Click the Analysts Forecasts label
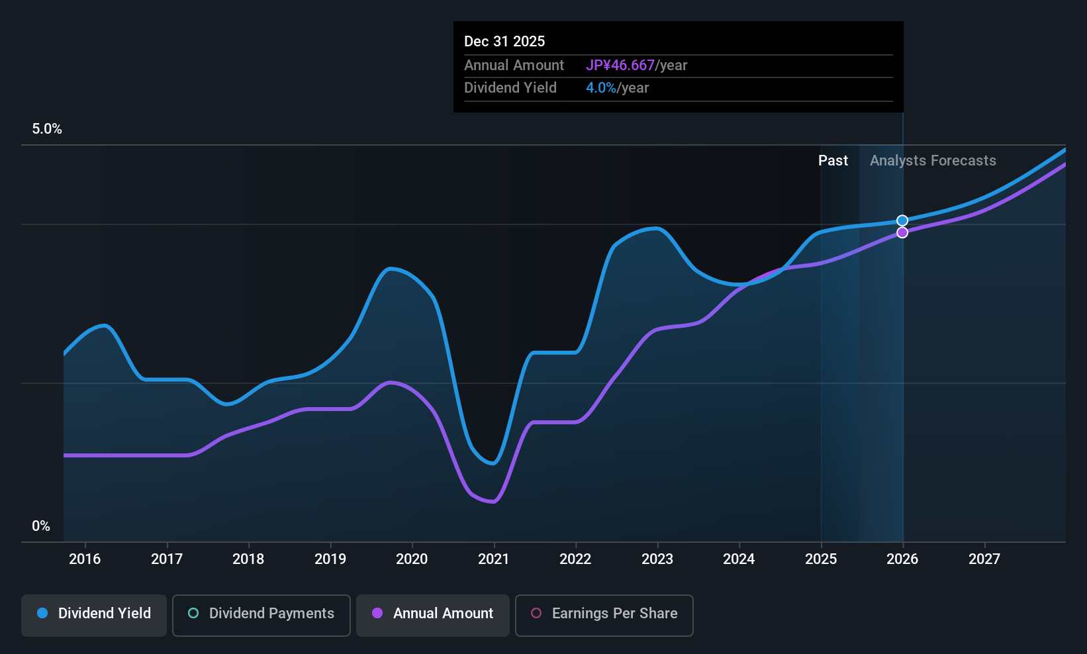 point(932,161)
